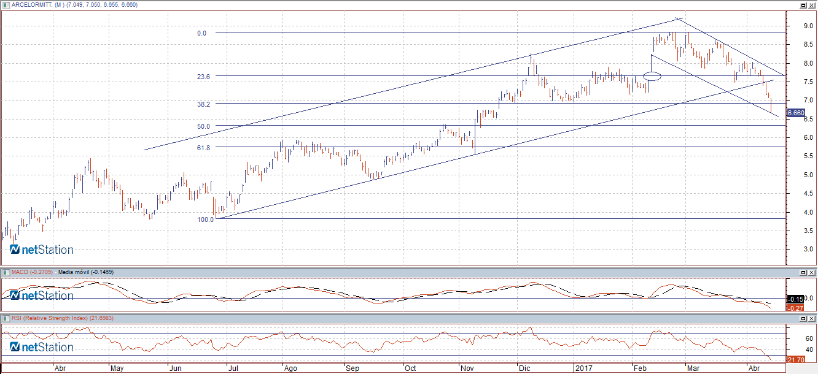Maximize the ARCELORMITT price chart panel

pyautogui.click(x=803, y=5)
